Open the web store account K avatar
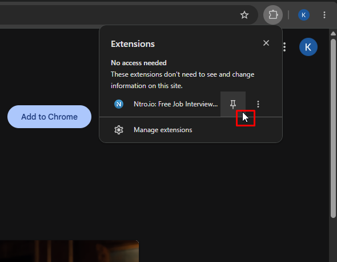 [308, 47]
